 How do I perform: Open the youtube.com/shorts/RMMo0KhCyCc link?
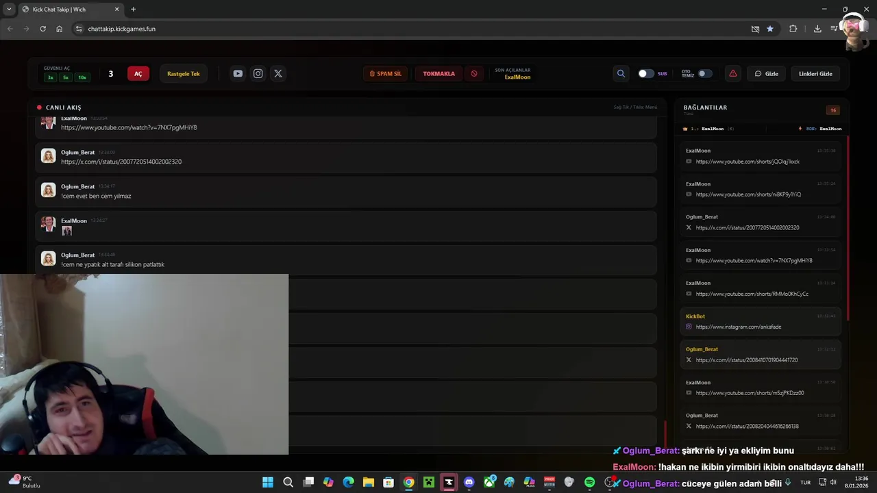pos(752,294)
